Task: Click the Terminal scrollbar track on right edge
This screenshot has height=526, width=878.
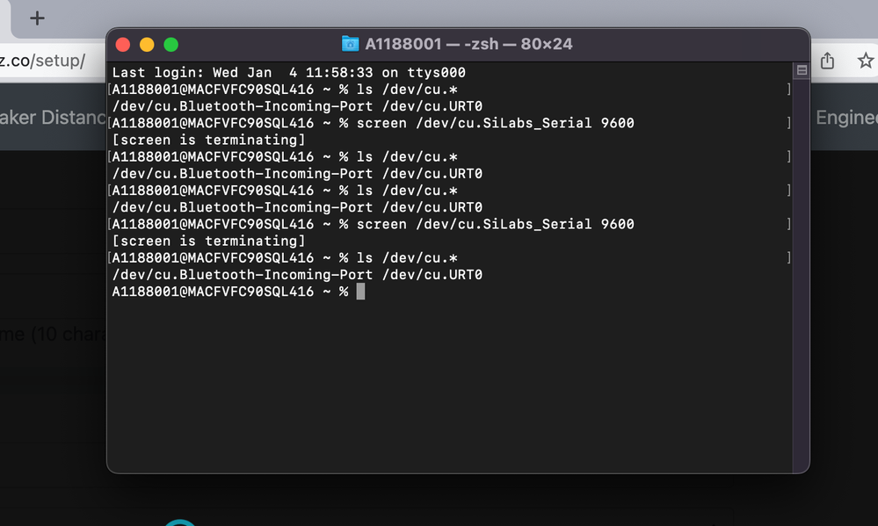Action: tap(801, 263)
